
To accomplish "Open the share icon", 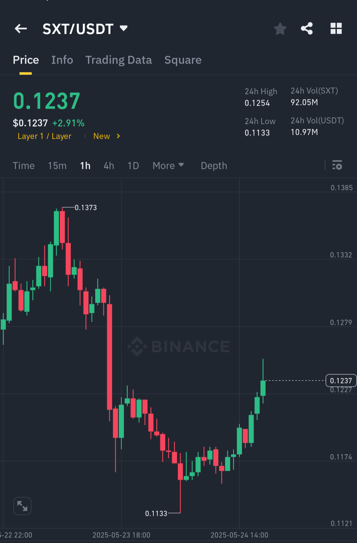I will [x=307, y=28].
